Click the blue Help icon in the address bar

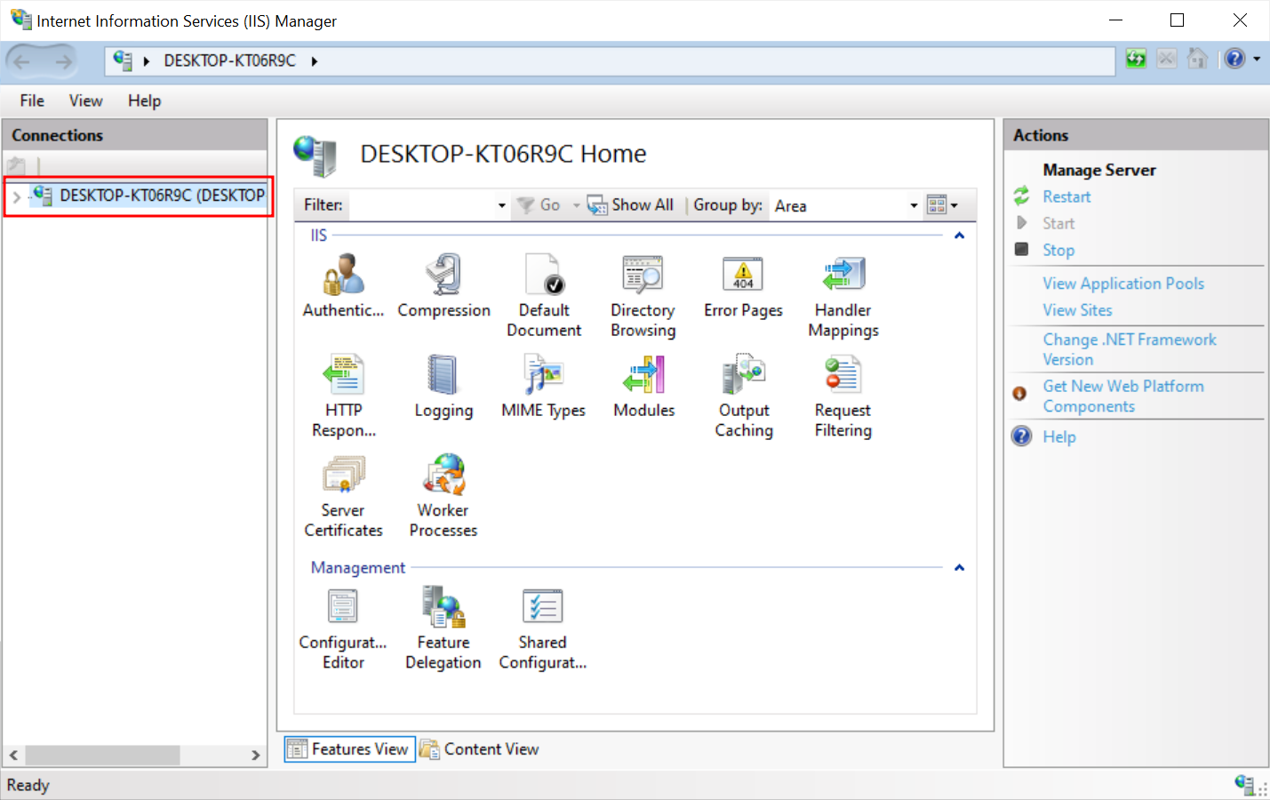pos(1235,59)
